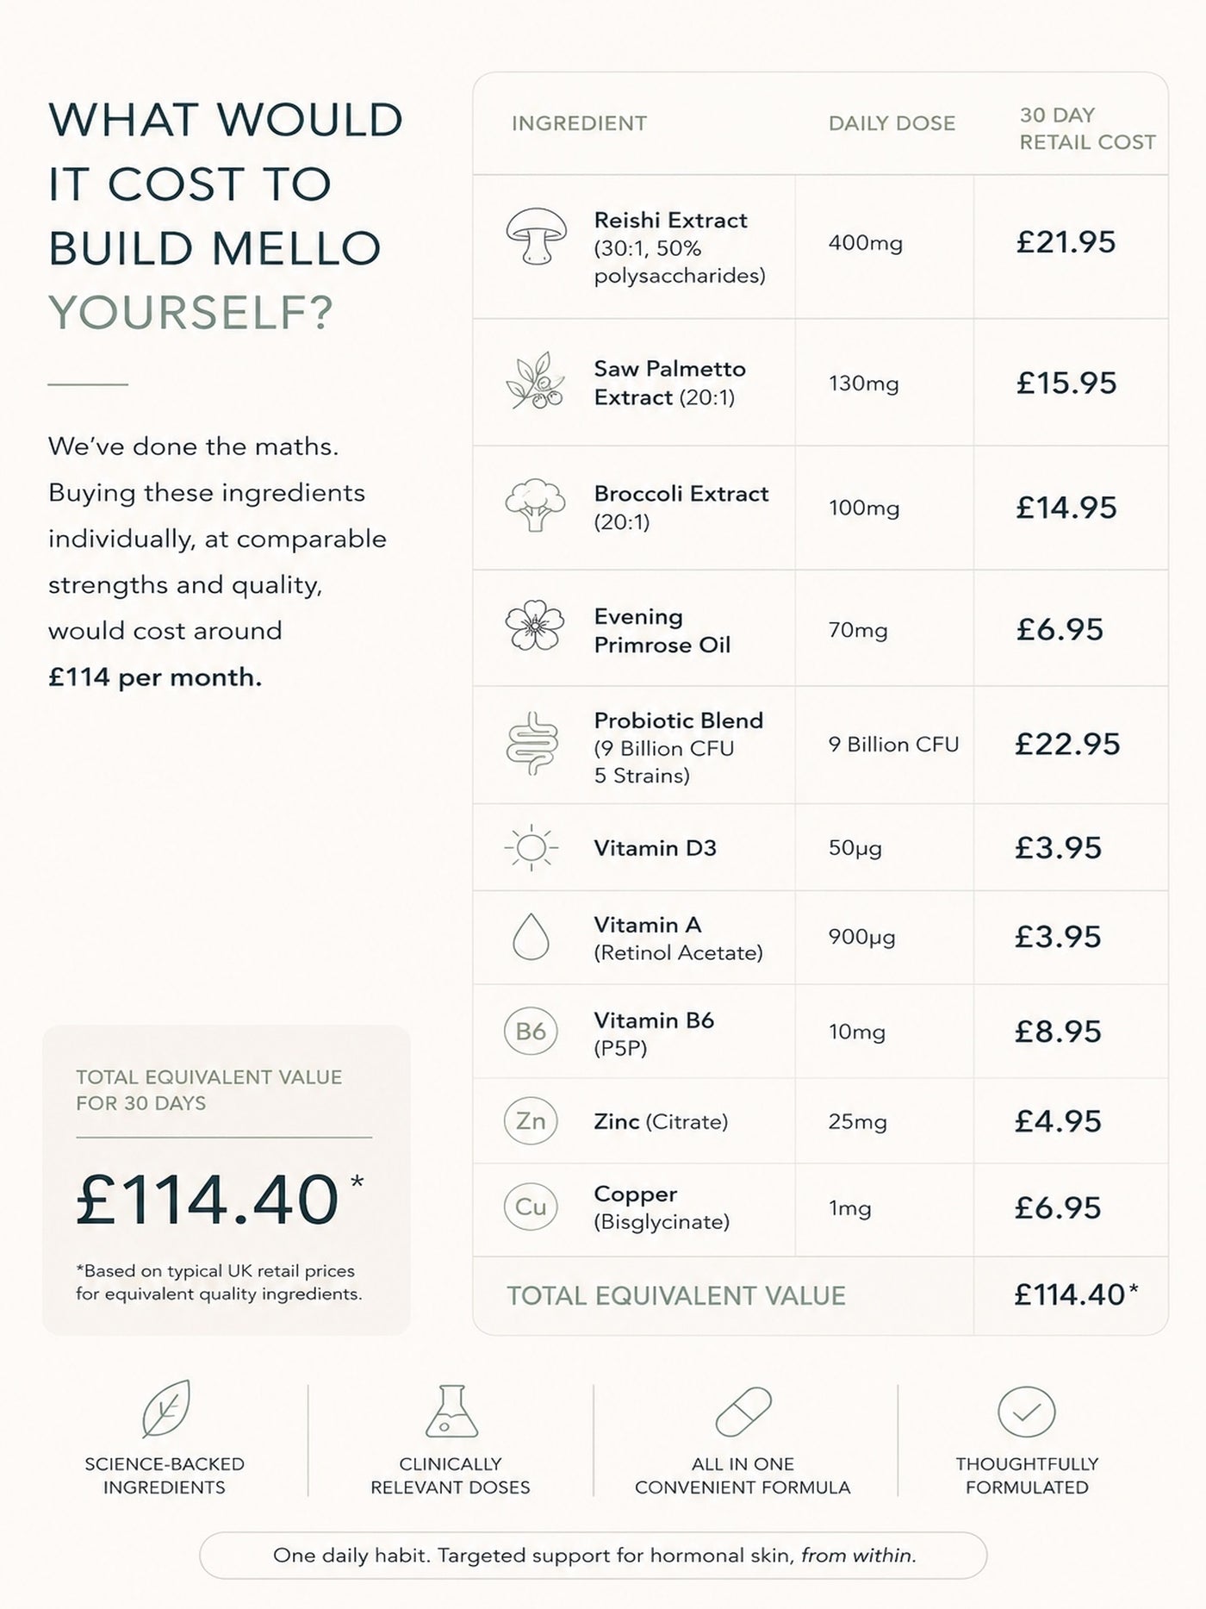1206x1609 pixels.
Task: Click the Cu copper circle icon
Action: pos(531,1207)
